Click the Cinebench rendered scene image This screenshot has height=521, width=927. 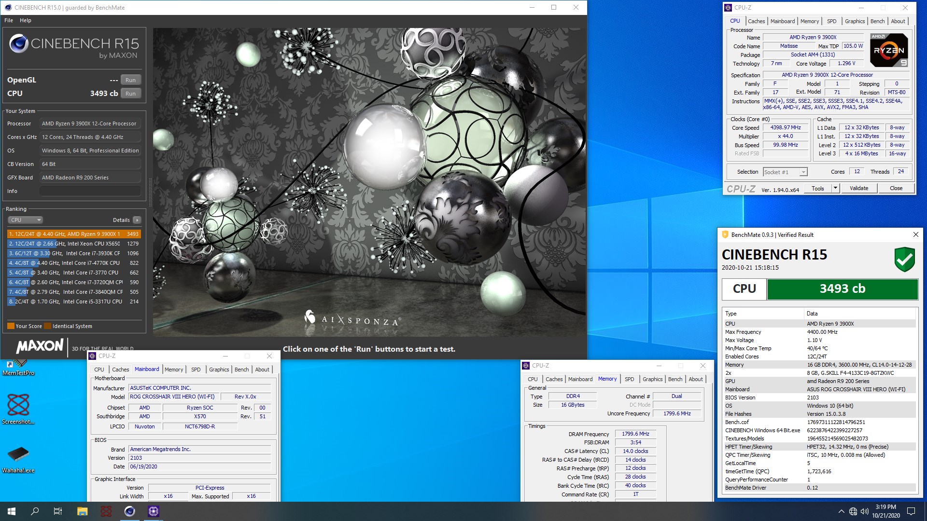point(369,182)
